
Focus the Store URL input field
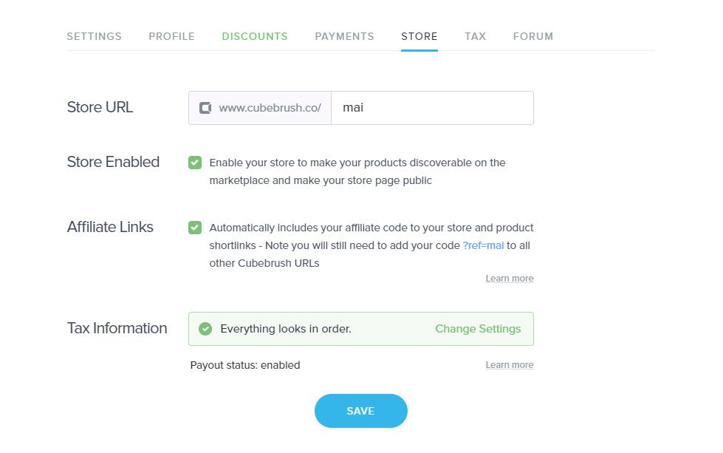click(433, 108)
